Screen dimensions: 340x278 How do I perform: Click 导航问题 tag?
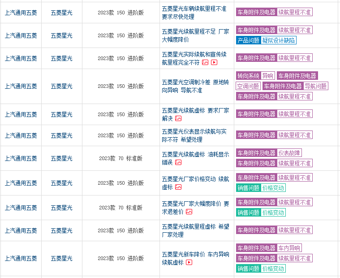coord(316,86)
